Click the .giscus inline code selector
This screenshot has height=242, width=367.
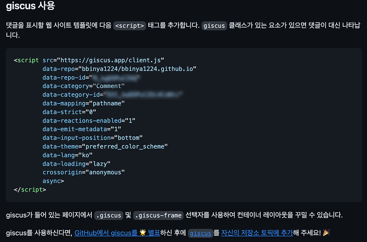coord(109,215)
